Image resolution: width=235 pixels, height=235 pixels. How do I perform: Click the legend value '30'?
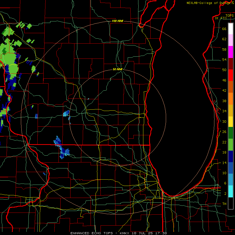pos(224,121)
